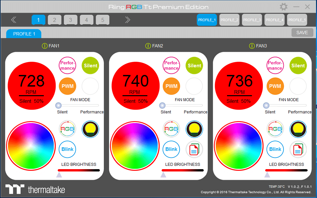This screenshot has width=317, height=198.
Task: Click FAN2 fan mode slider handle
Action: pos(162,105)
